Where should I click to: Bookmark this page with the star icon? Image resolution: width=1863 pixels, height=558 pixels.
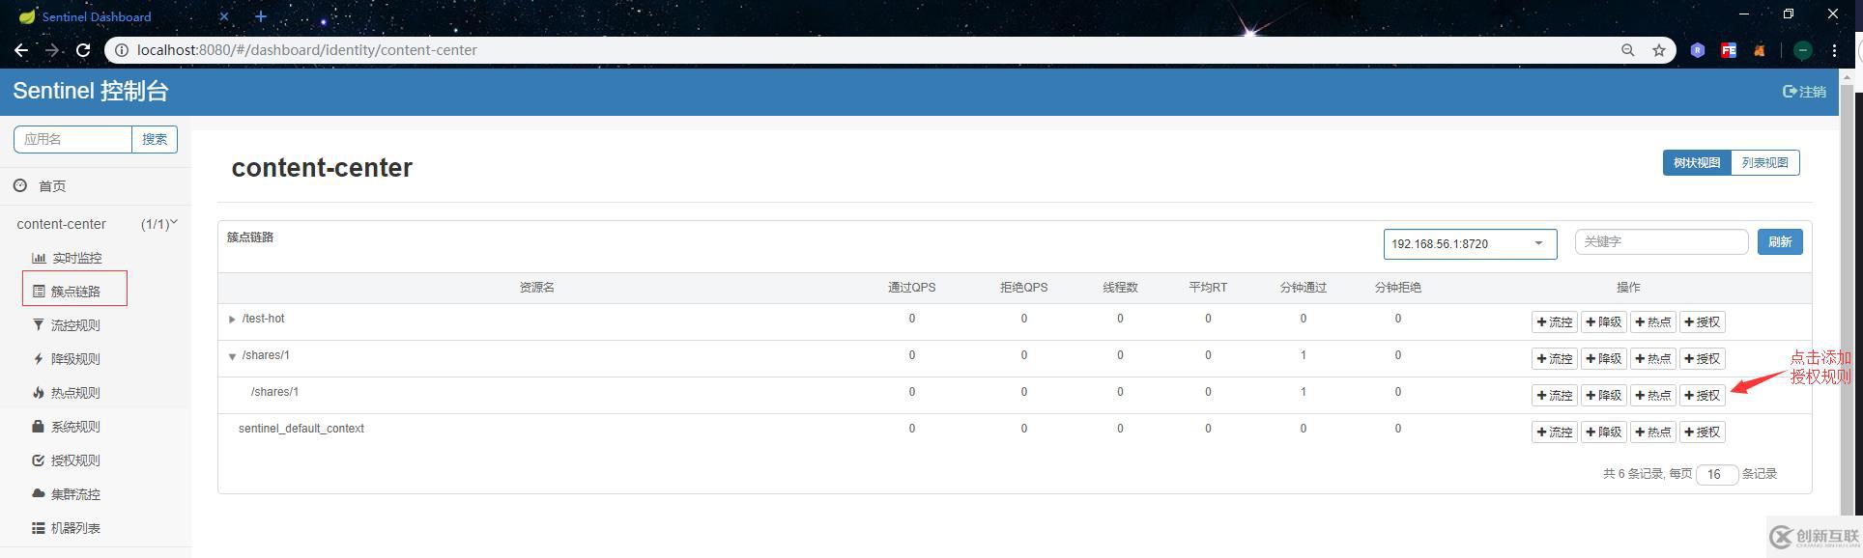(x=1659, y=50)
